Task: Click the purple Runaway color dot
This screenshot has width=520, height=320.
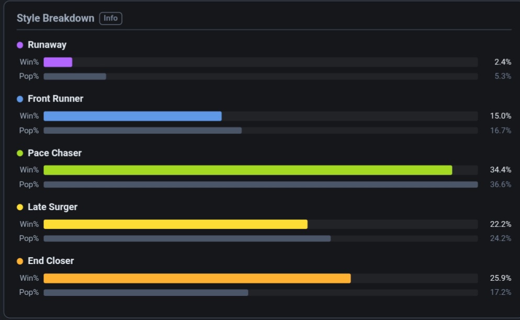Action: click(x=20, y=45)
